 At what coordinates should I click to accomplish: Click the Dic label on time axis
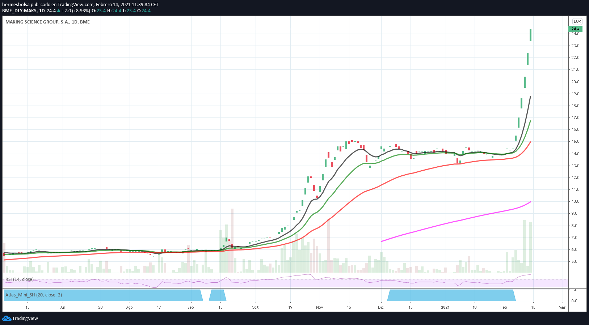click(381, 307)
